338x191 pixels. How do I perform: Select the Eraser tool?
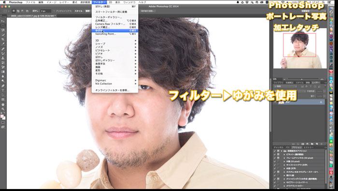3,67
